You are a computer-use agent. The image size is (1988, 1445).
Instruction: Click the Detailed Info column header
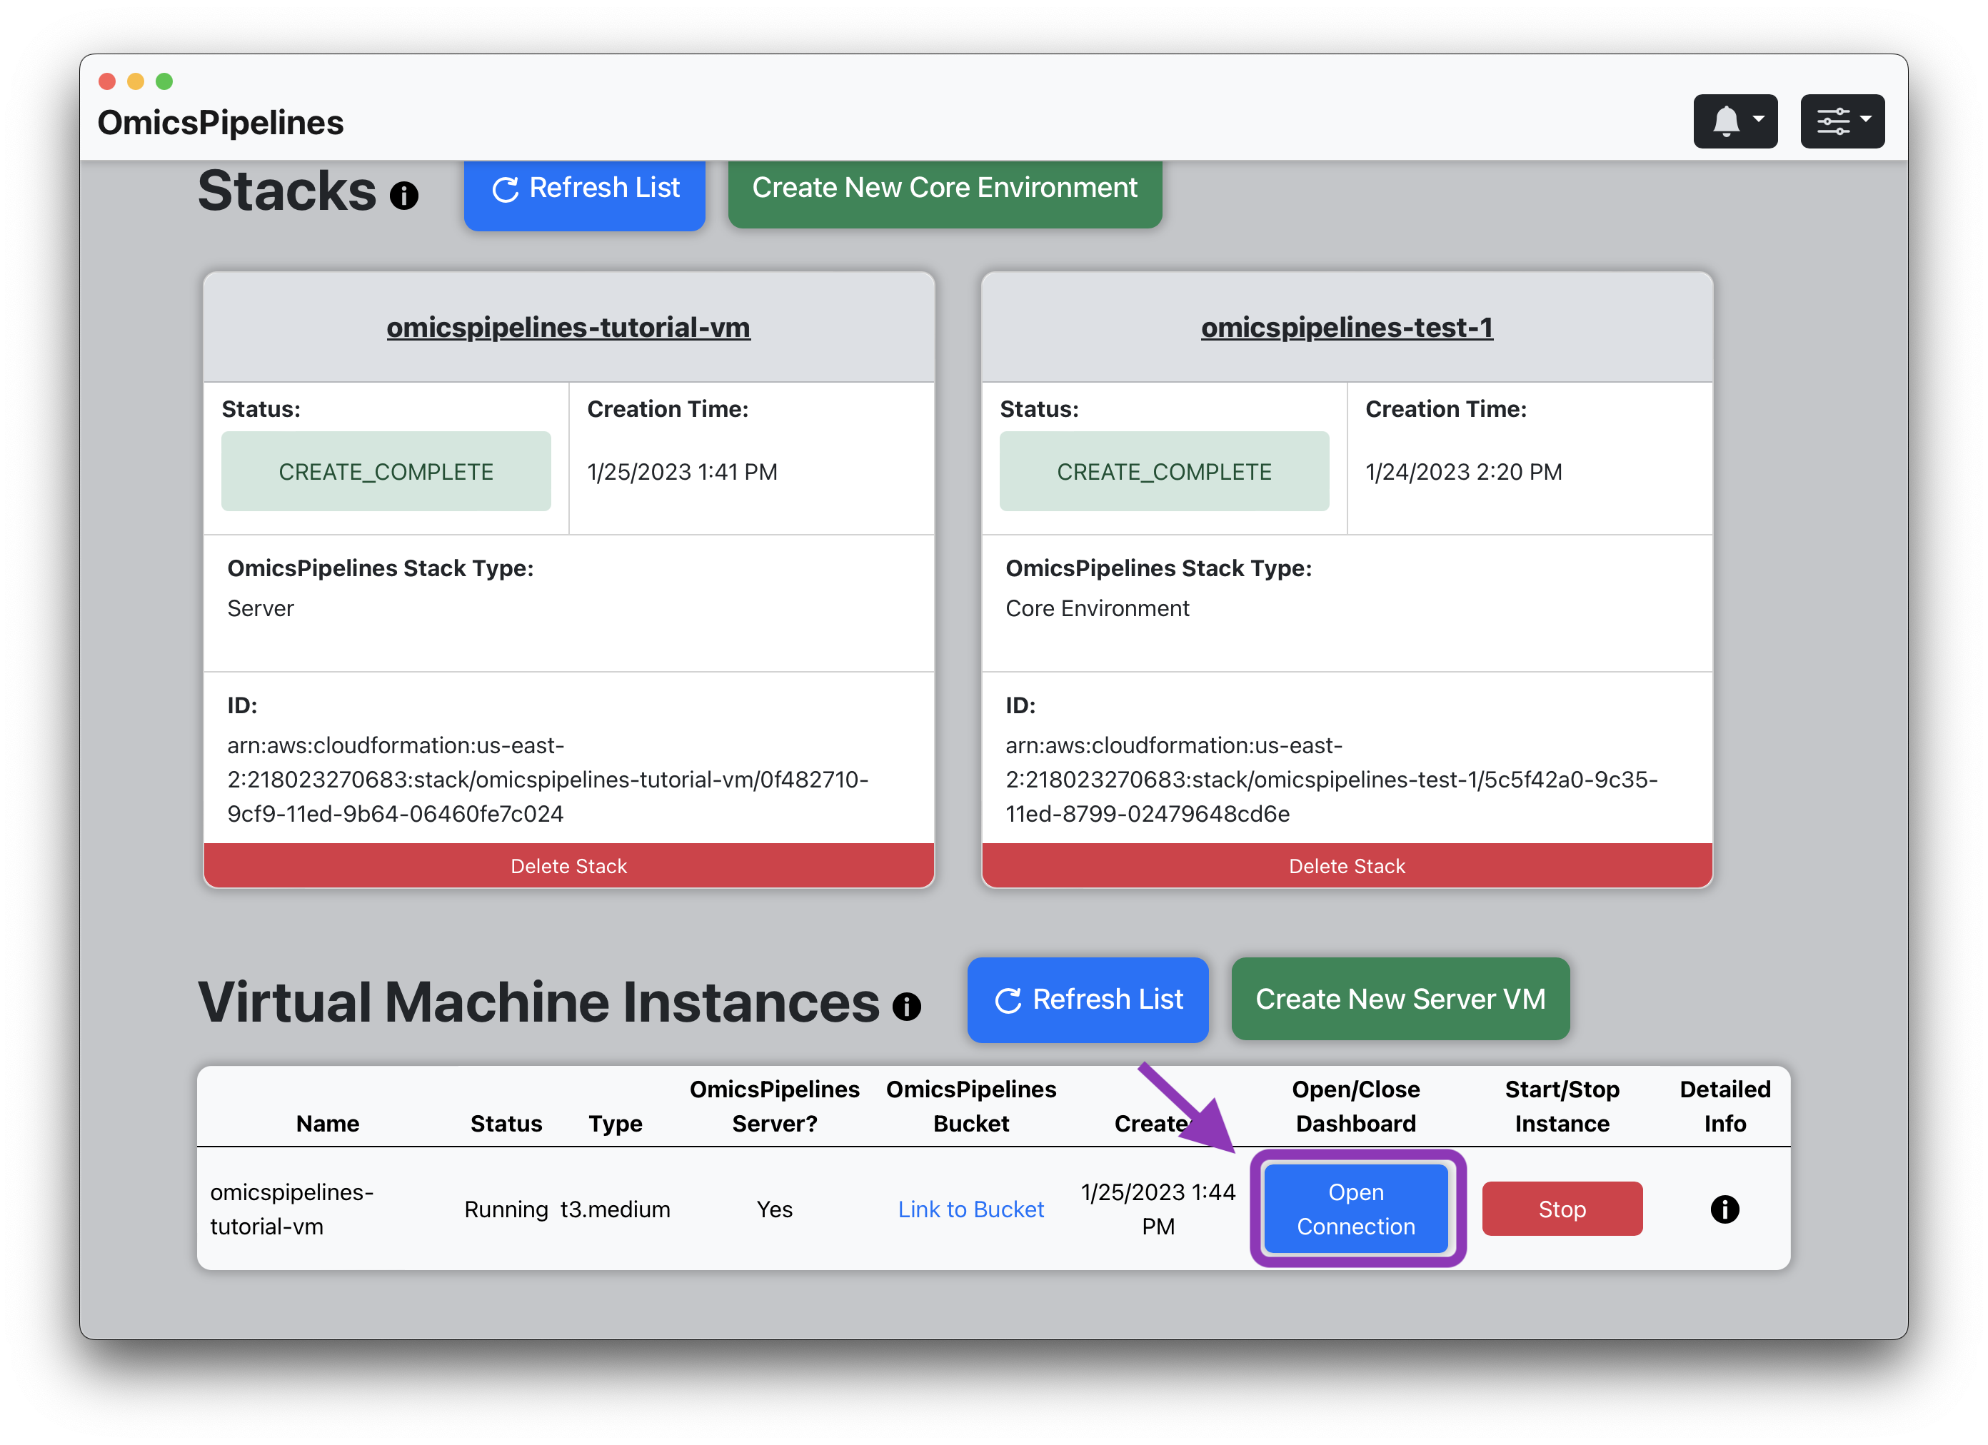click(x=1725, y=1106)
